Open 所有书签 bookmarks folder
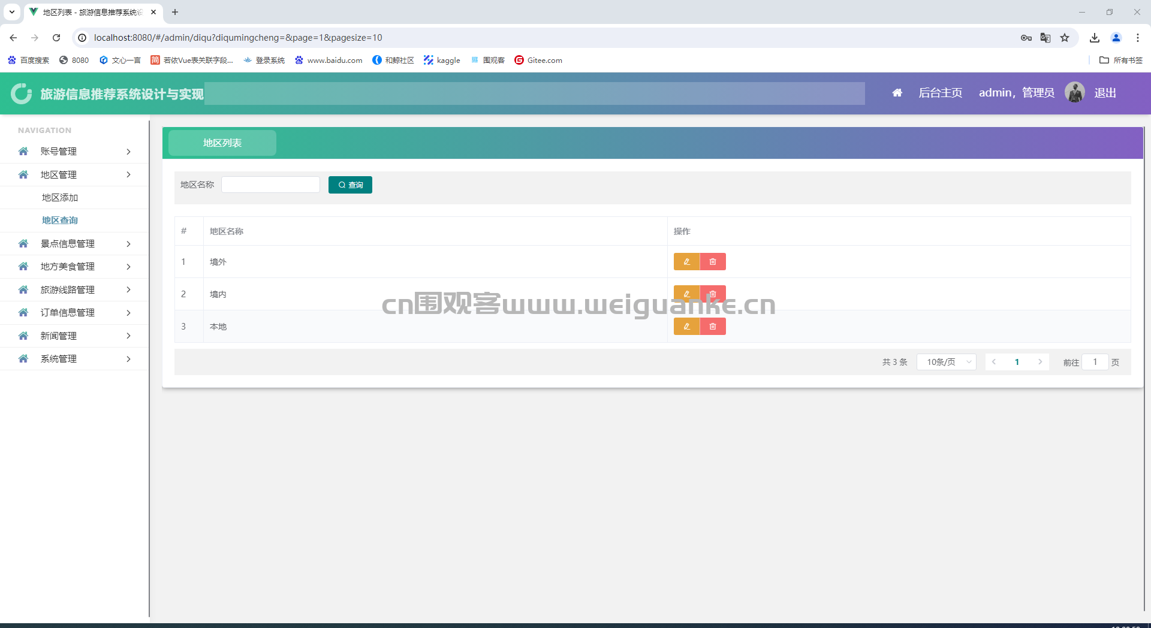 [1121, 60]
